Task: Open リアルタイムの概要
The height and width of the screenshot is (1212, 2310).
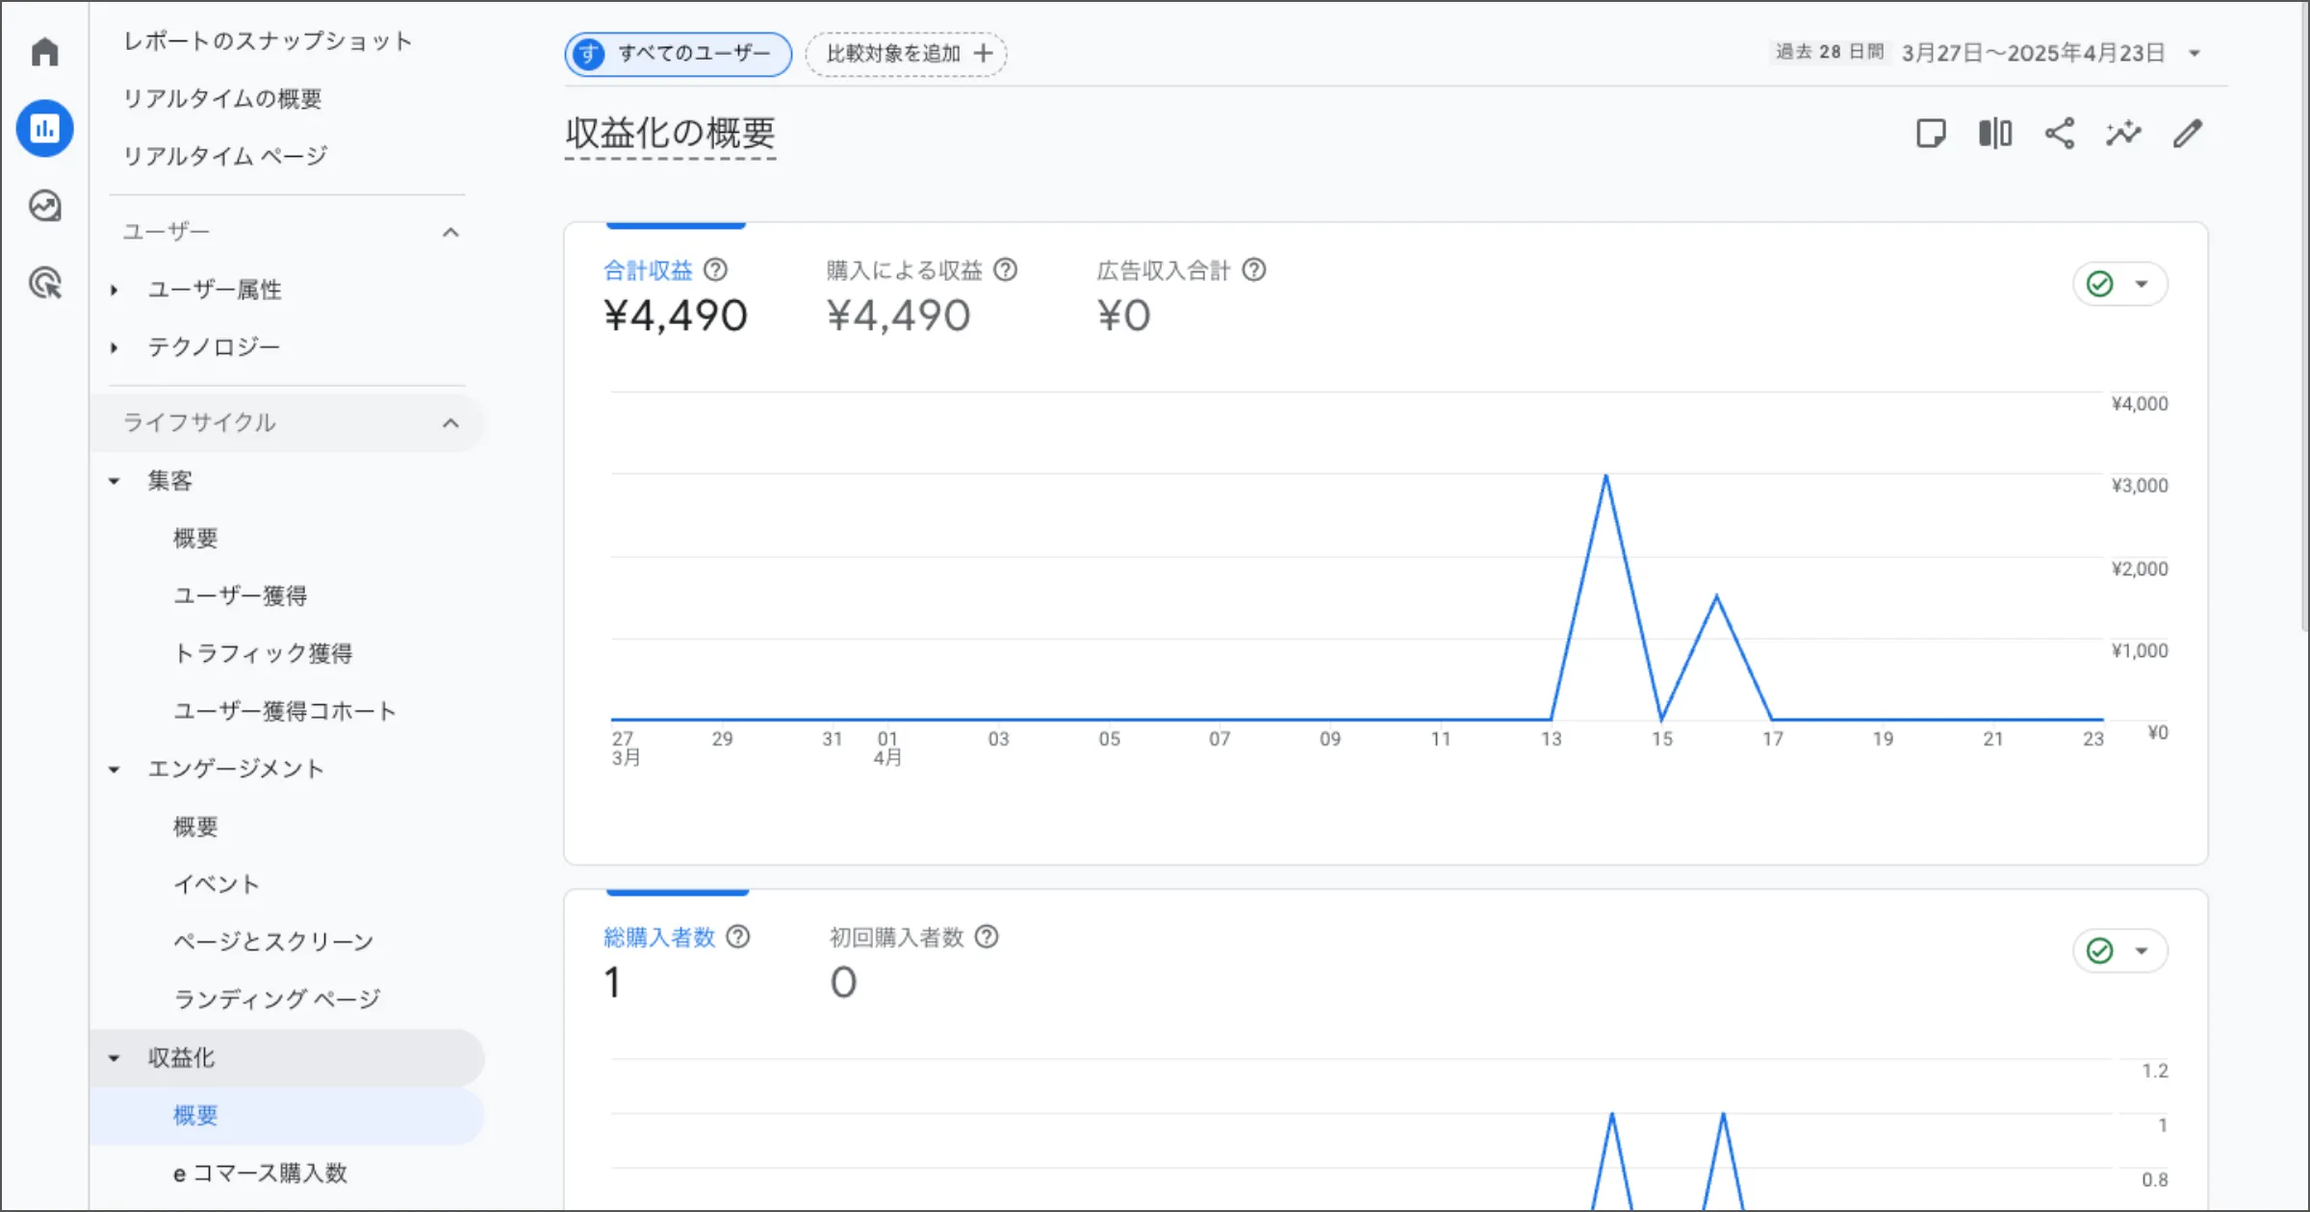Action: 222,99
